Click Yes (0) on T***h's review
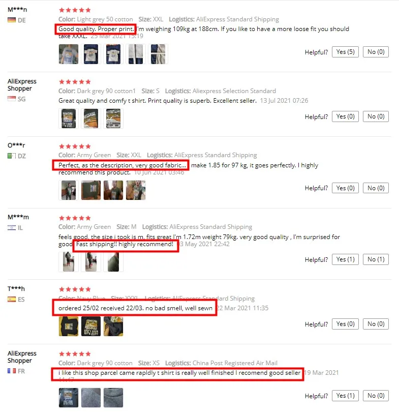This screenshot has width=399, height=415. click(345, 324)
